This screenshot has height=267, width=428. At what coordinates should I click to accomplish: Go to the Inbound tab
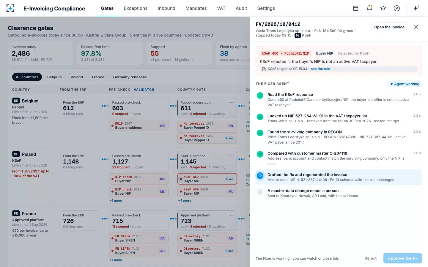(x=166, y=8)
